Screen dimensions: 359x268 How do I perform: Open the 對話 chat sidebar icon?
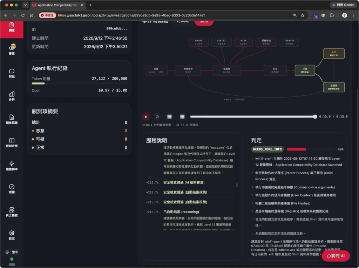(12, 73)
